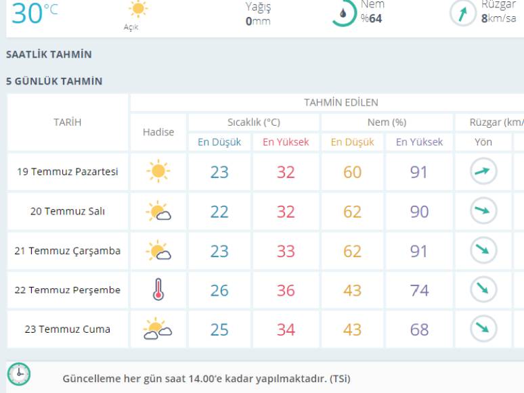Click the clock icon beside the update note
Viewport: 524px width, 393px height.
click(19, 374)
